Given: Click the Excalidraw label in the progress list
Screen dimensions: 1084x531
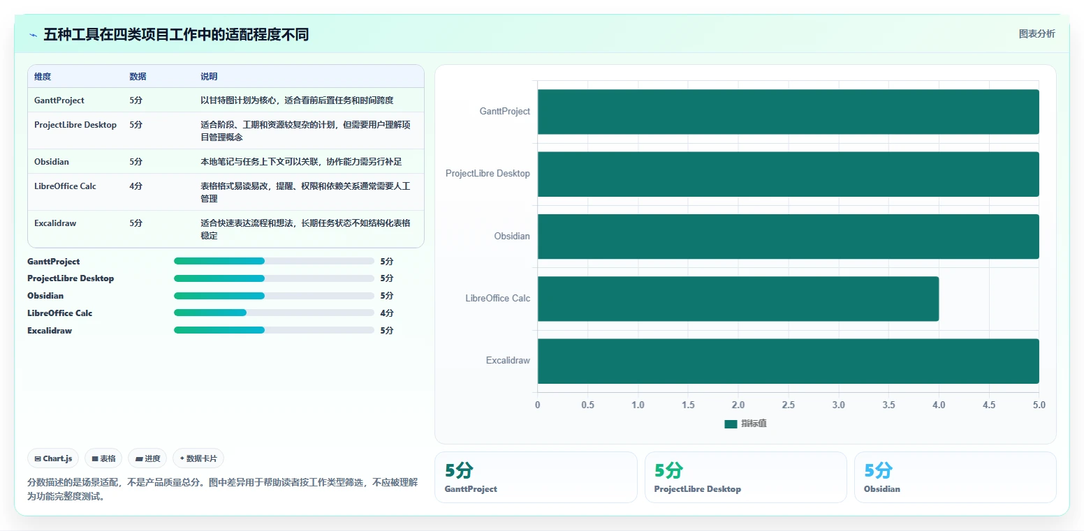Looking at the screenshot, I should click(50, 330).
